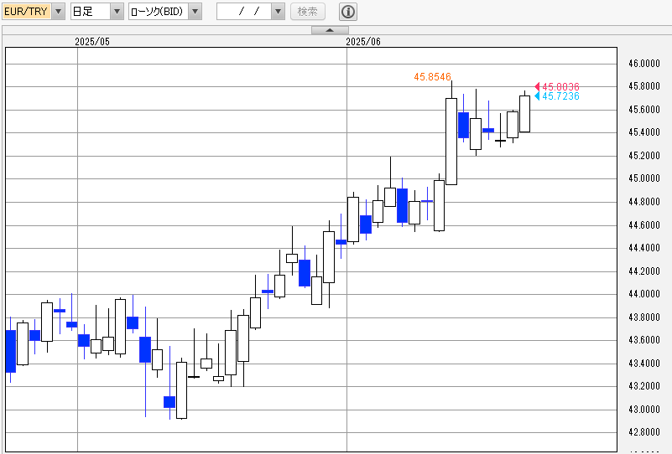This screenshot has width=672, height=454.
Task: Click the 45.8036 red price marker
Action: 557,86
